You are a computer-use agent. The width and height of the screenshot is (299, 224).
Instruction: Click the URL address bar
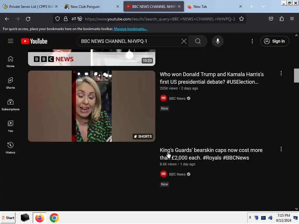click(x=160, y=19)
